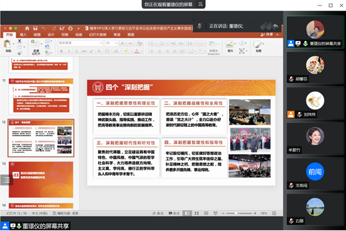Viewport: 346px width, 231px height.
Task: Click the numbered list icon
Action: pyautogui.click(x=162, y=43)
